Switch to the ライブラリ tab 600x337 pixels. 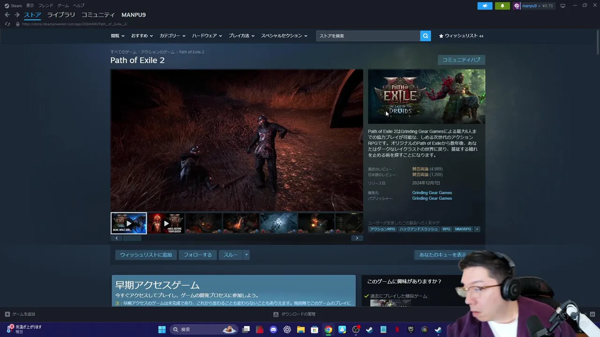click(x=61, y=15)
